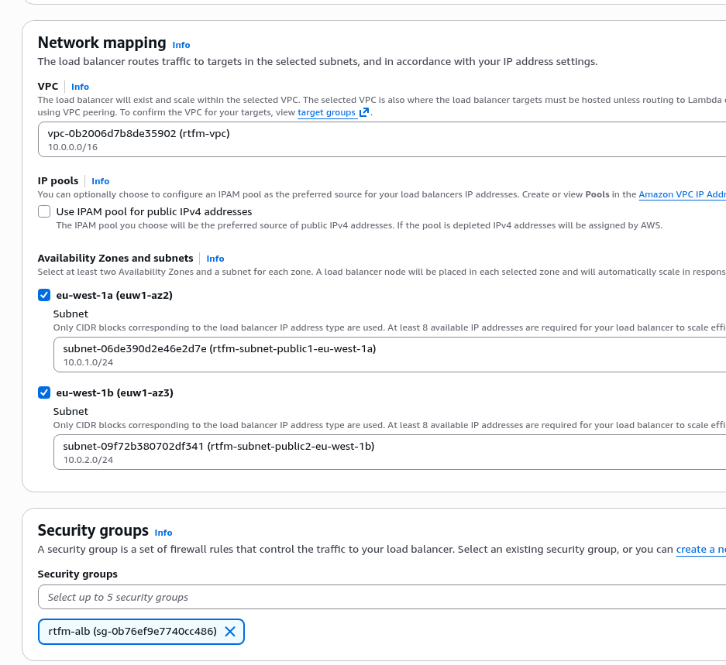
Task: Focus the Select up to 5 security groups field
Action: click(380, 597)
